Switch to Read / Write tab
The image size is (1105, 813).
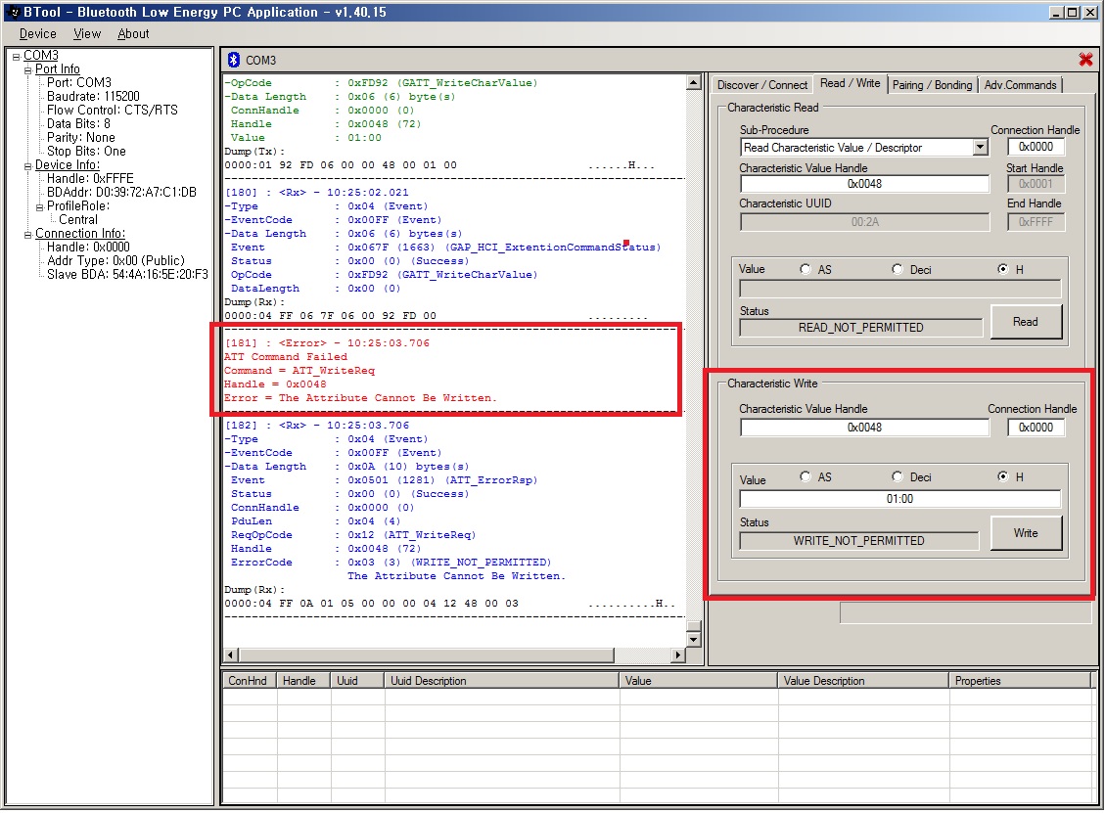pos(850,83)
